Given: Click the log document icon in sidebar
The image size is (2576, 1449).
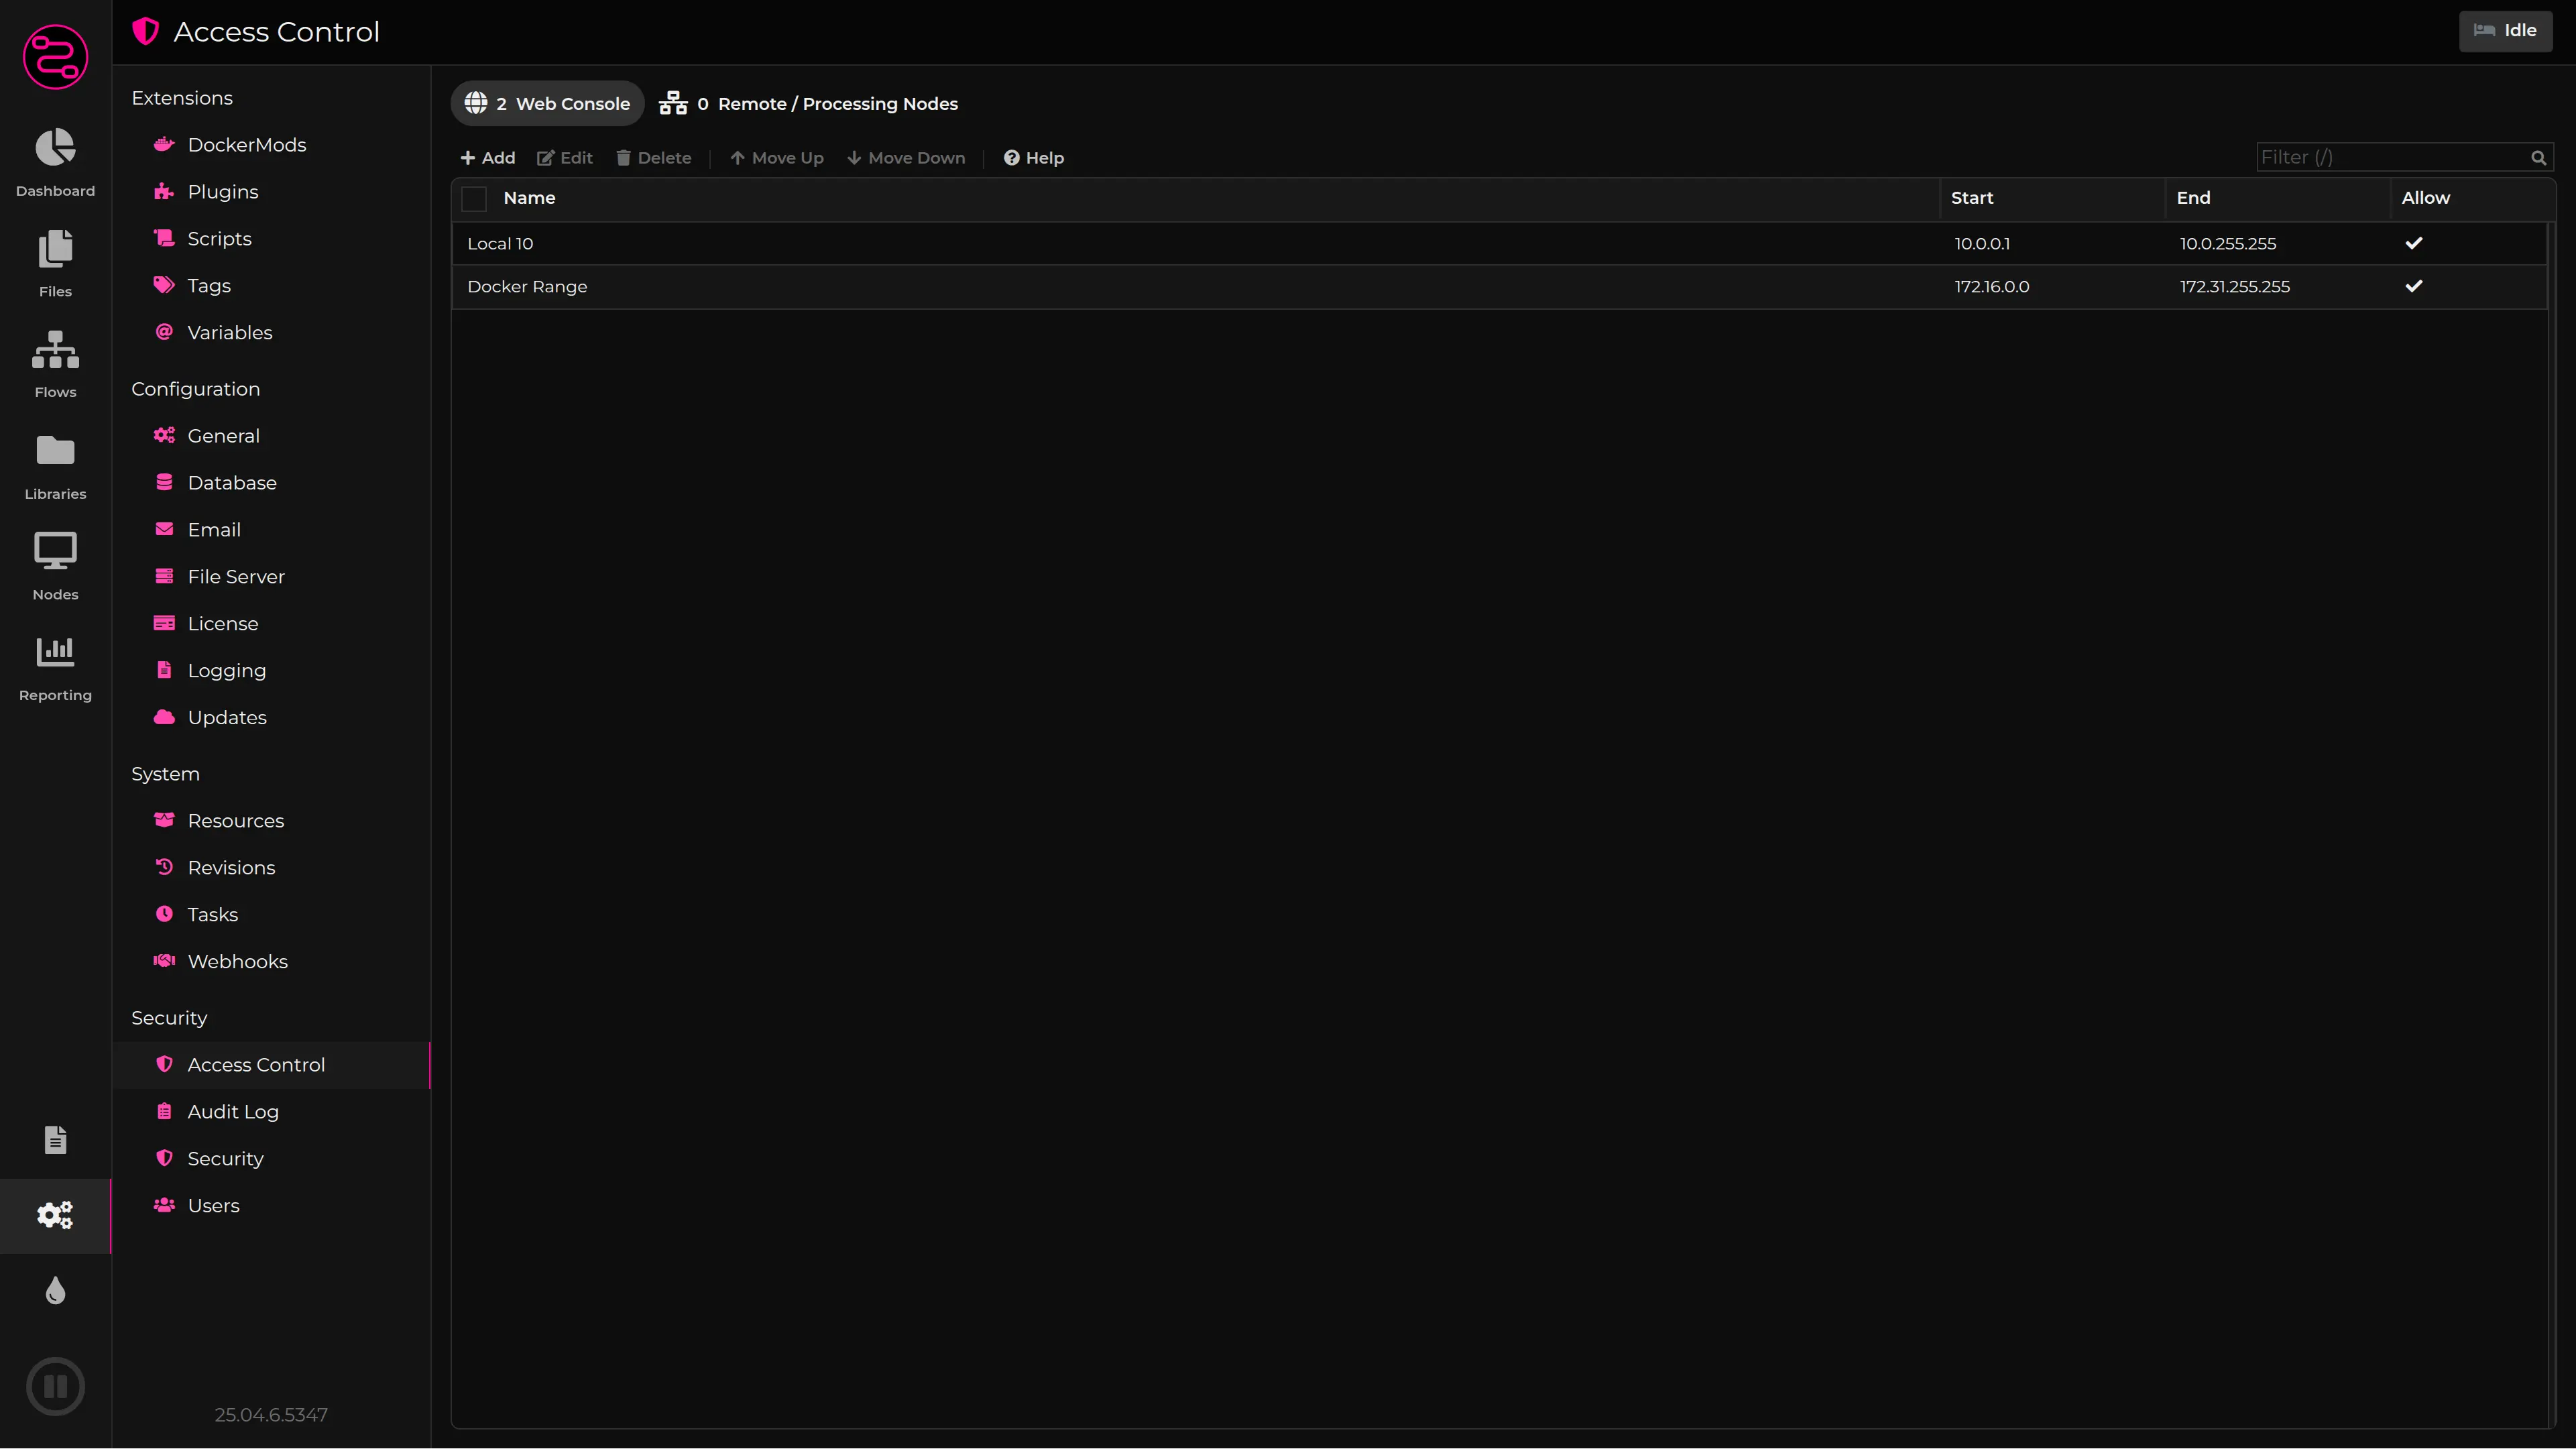Looking at the screenshot, I should coord(55,1140).
